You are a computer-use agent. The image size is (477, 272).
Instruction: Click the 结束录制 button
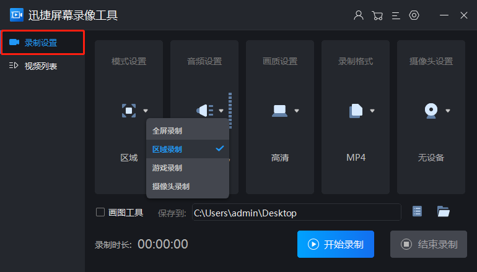(x=429, y=244)
